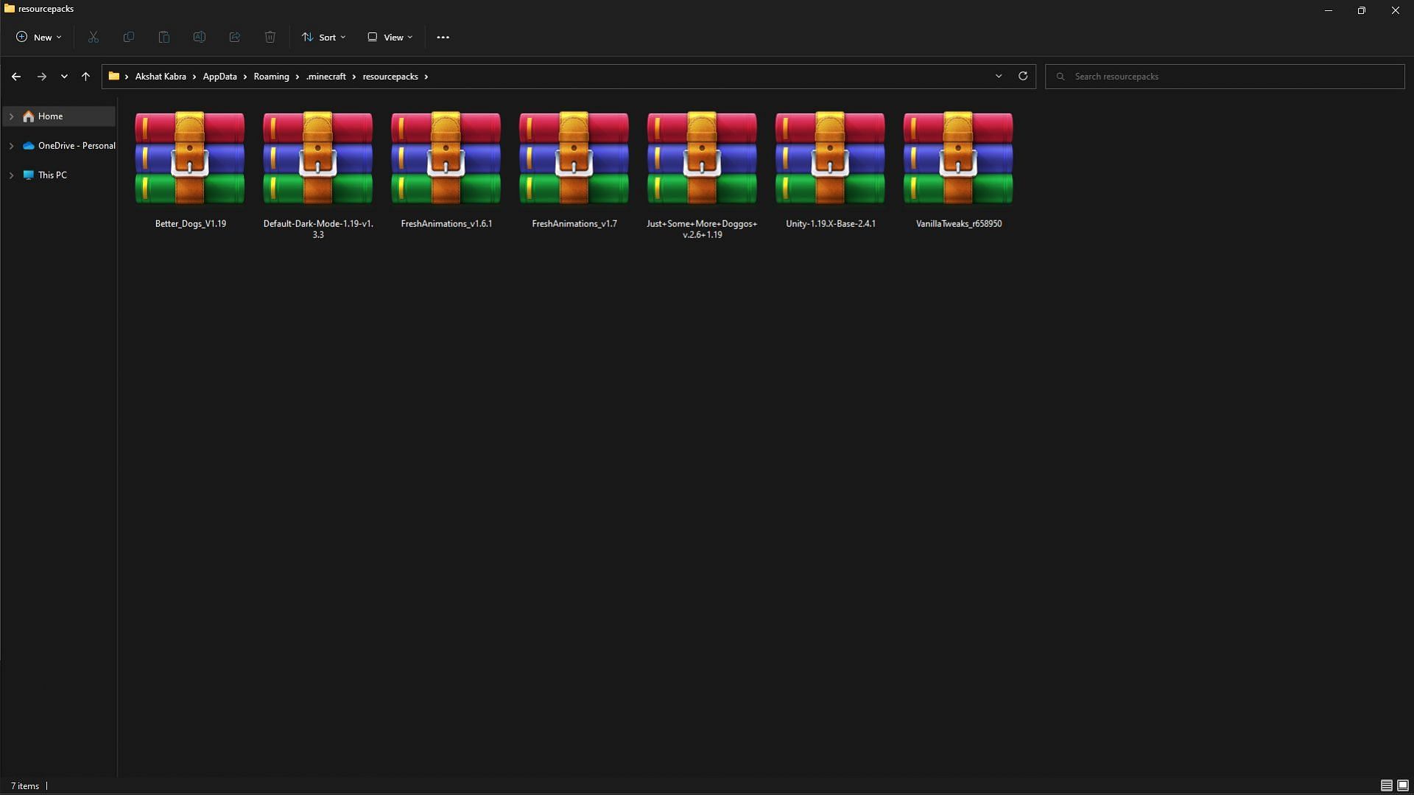The height and width of the screenshot is (795, 1414).
Task: Select Home in navigation pane
Action: pyautogui.click(x=59, y=116)
